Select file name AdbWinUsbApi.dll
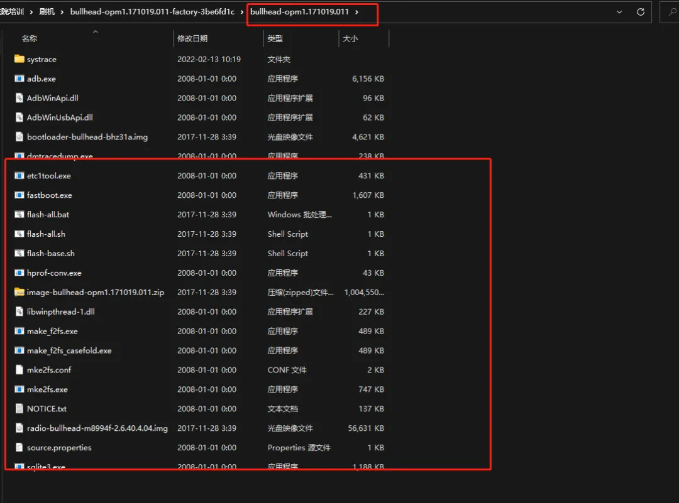The width and height of the screenshot is (679, 503). point(60,117)
